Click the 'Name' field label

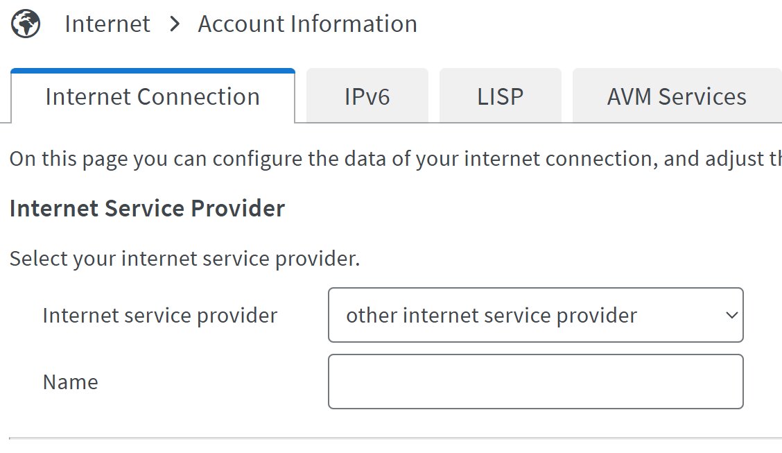[x=70, y=382]
